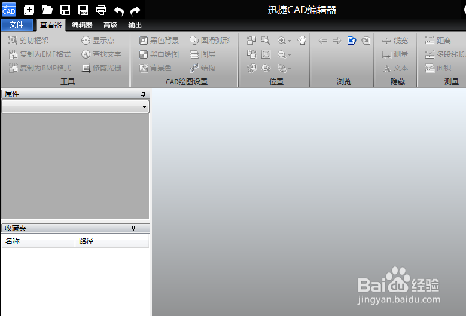Select the 距离 measurement tool

(x=438, y=41)
